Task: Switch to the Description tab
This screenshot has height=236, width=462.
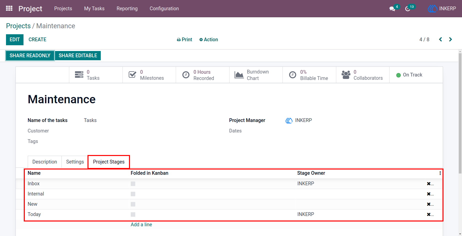Action: coord(45,162)
